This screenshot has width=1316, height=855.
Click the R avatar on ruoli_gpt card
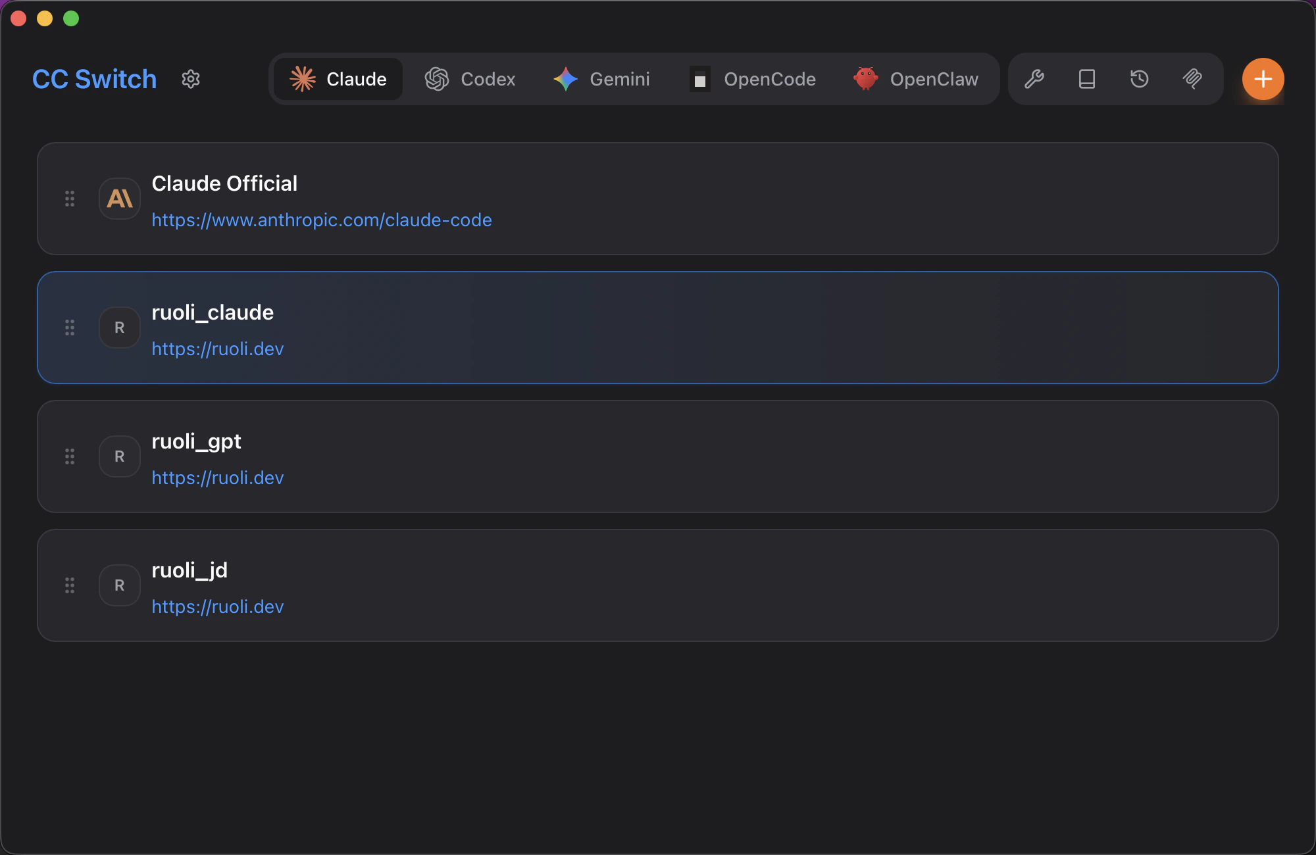pos(120,456)
